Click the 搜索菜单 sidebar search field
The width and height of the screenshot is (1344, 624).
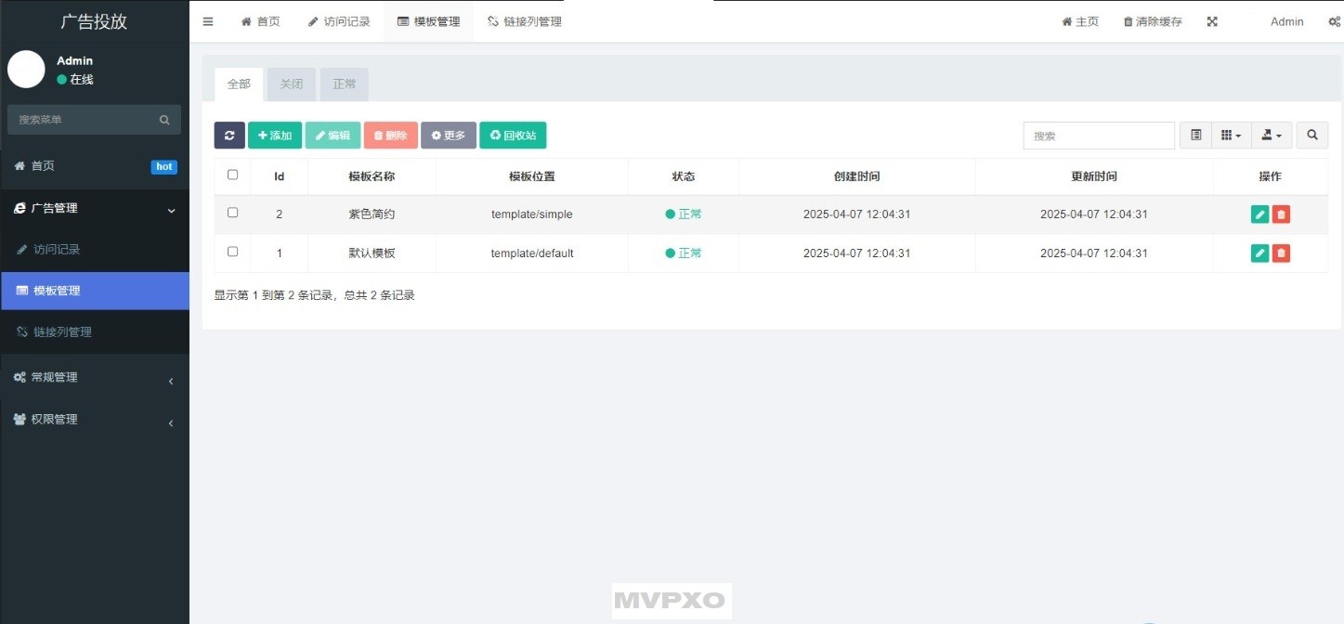84,120
